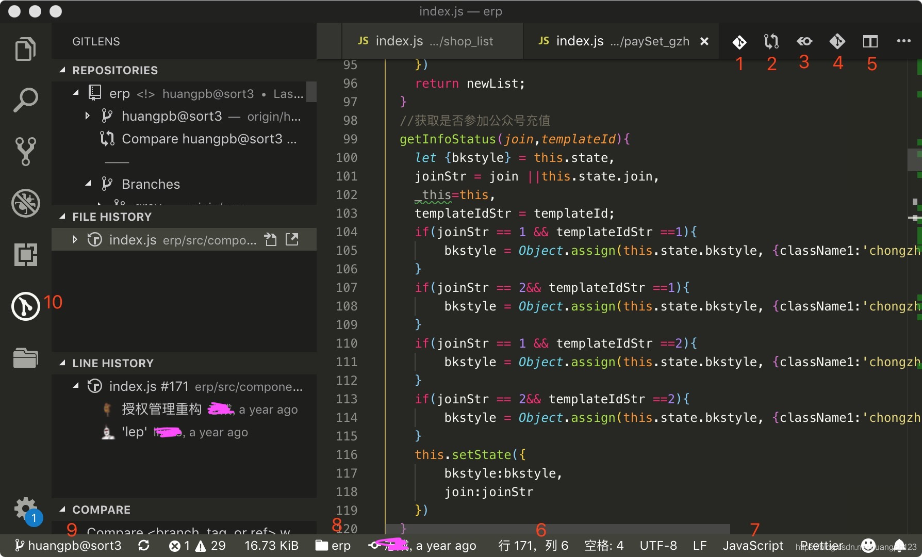The image size is (922, 557).
Task: Select JavaScript language mode
Action: (x=753, y=546)
